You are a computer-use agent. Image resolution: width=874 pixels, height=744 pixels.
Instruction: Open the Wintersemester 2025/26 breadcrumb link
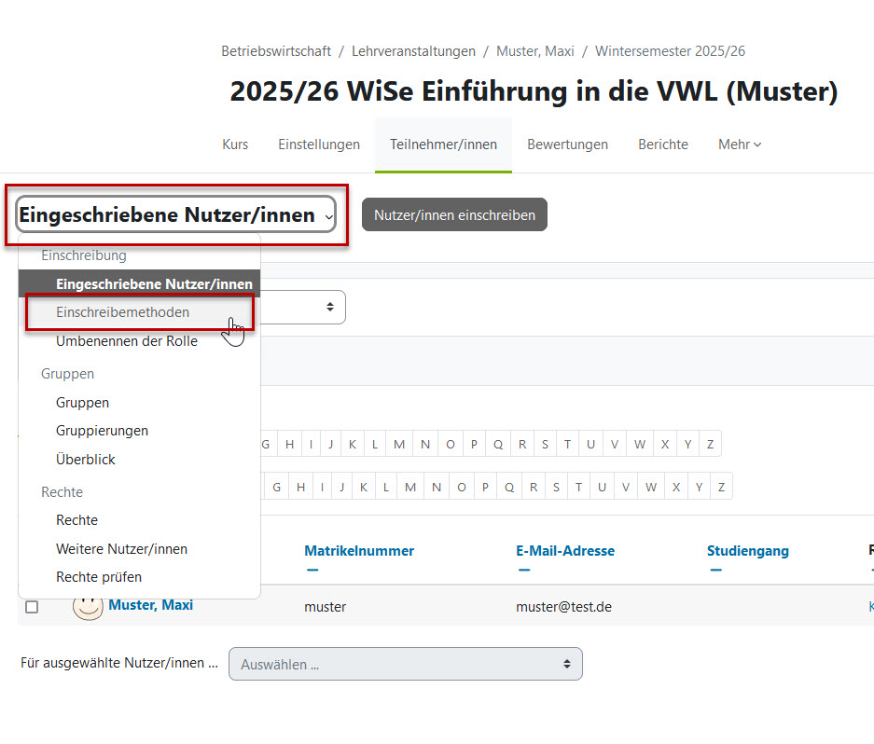(668, 51)
